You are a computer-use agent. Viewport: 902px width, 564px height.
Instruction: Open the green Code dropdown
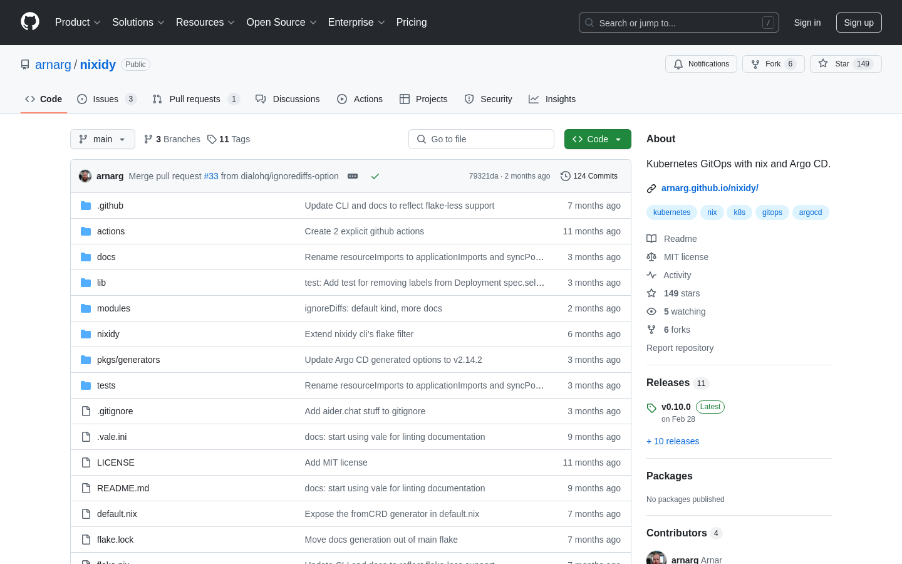click(x=598, y=139)
